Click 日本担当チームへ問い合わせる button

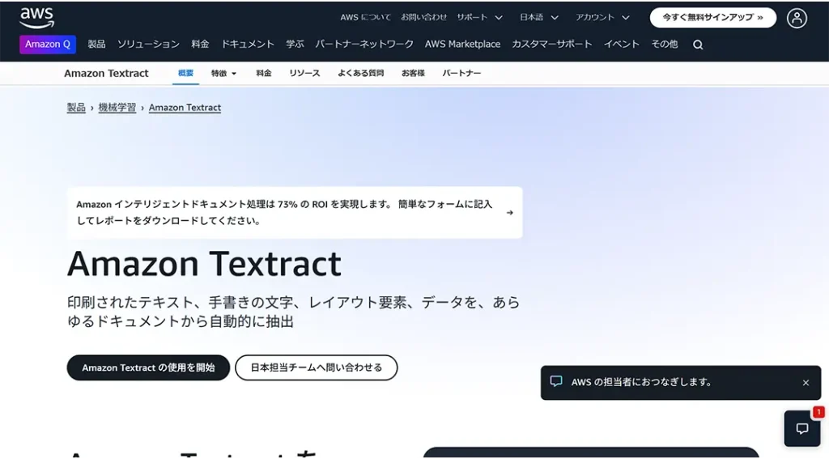pyautogui.click(x=317, y=368)
